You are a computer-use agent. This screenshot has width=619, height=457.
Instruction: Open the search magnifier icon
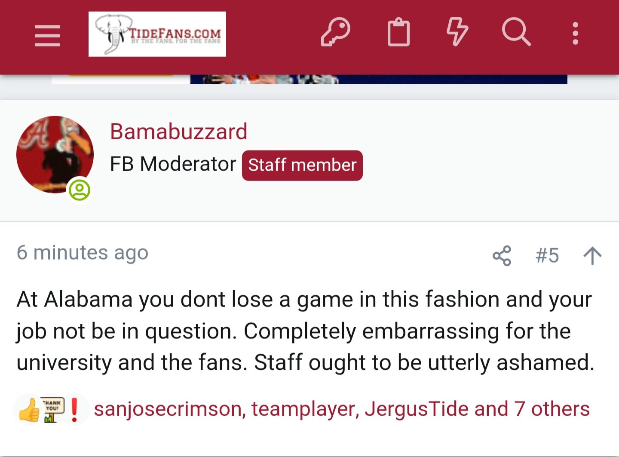tap(516, 32)
